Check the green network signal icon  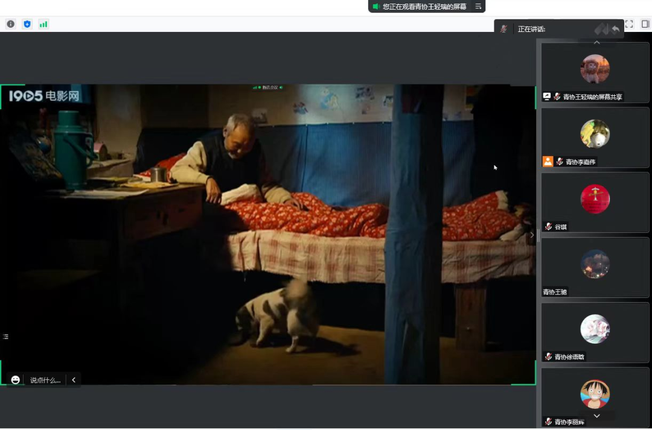click(43, 24)
